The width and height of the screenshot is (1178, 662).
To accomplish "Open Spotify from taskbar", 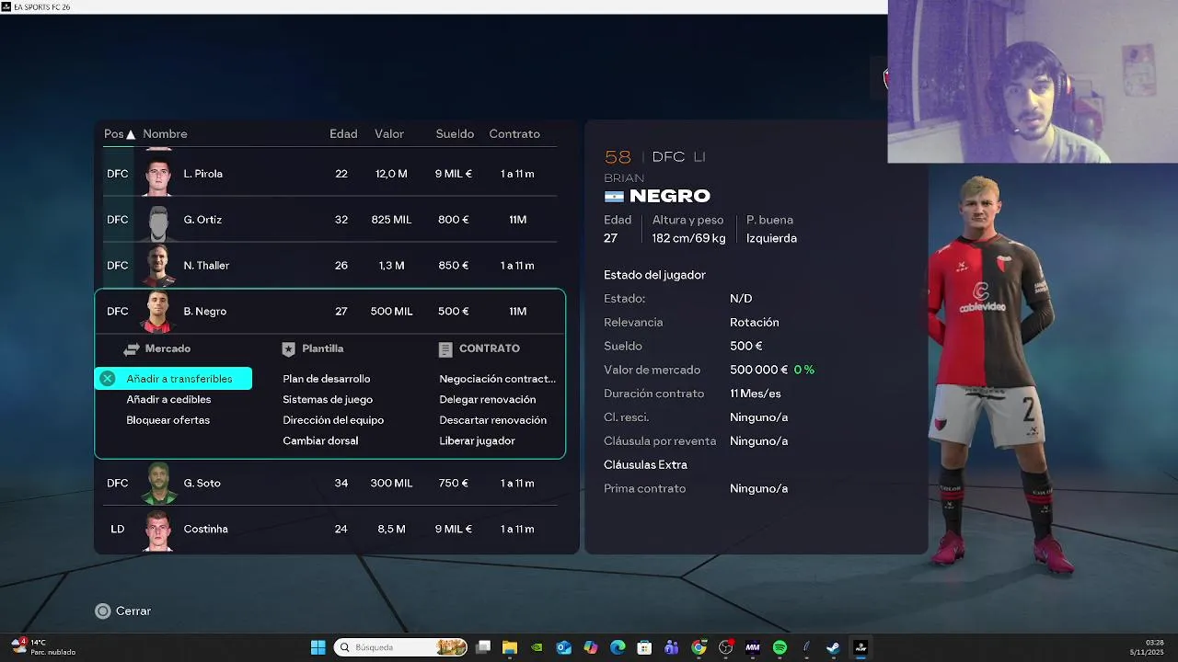I will pyautogui.click(x=780, y=647).
